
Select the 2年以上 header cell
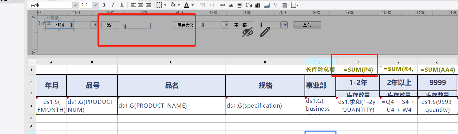(x=399, y=83)
